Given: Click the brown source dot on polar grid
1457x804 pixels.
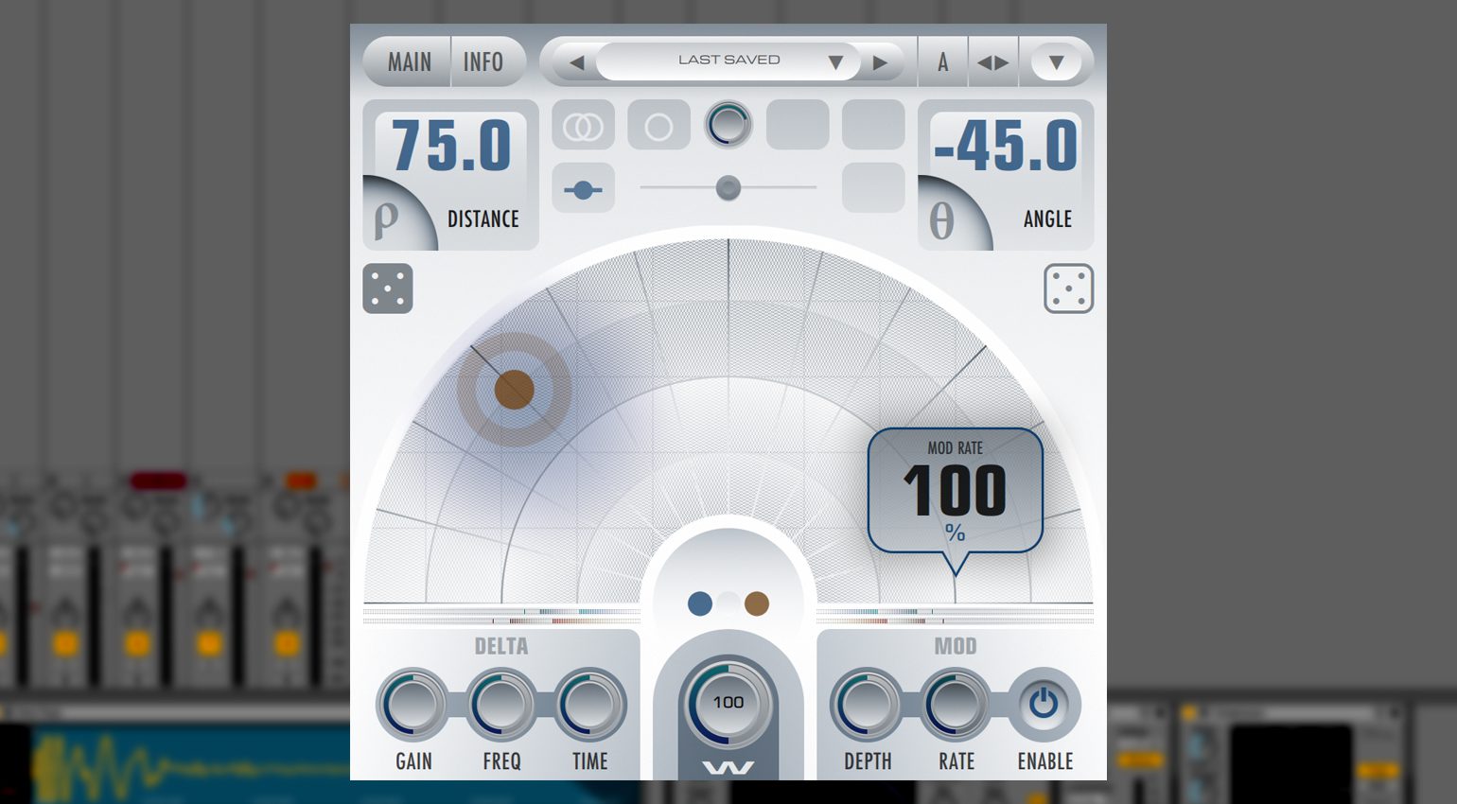Looking at the screenshot, I should [515, 389].
